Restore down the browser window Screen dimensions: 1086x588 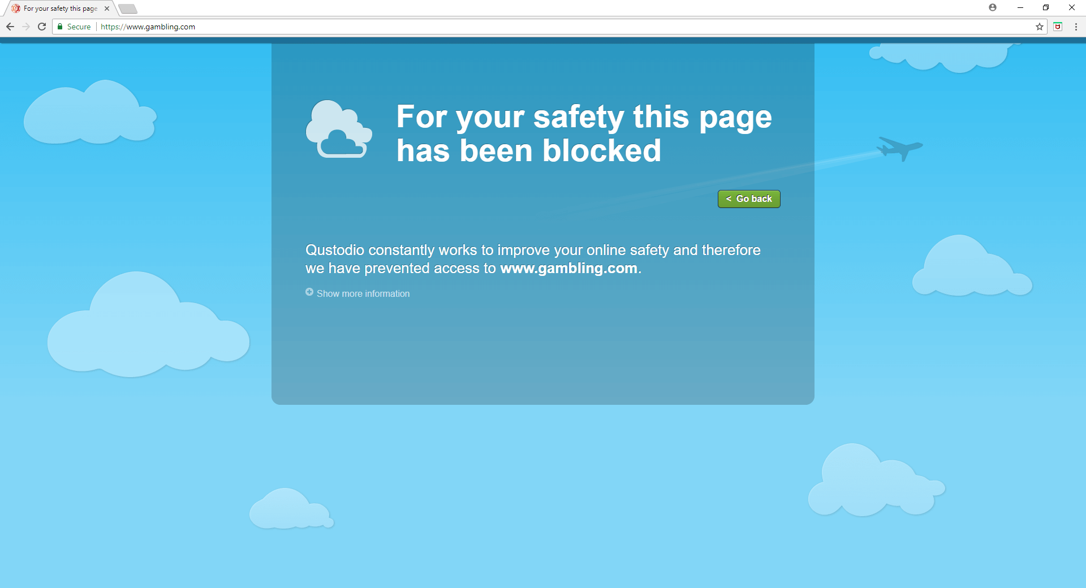coord(1046,7)
